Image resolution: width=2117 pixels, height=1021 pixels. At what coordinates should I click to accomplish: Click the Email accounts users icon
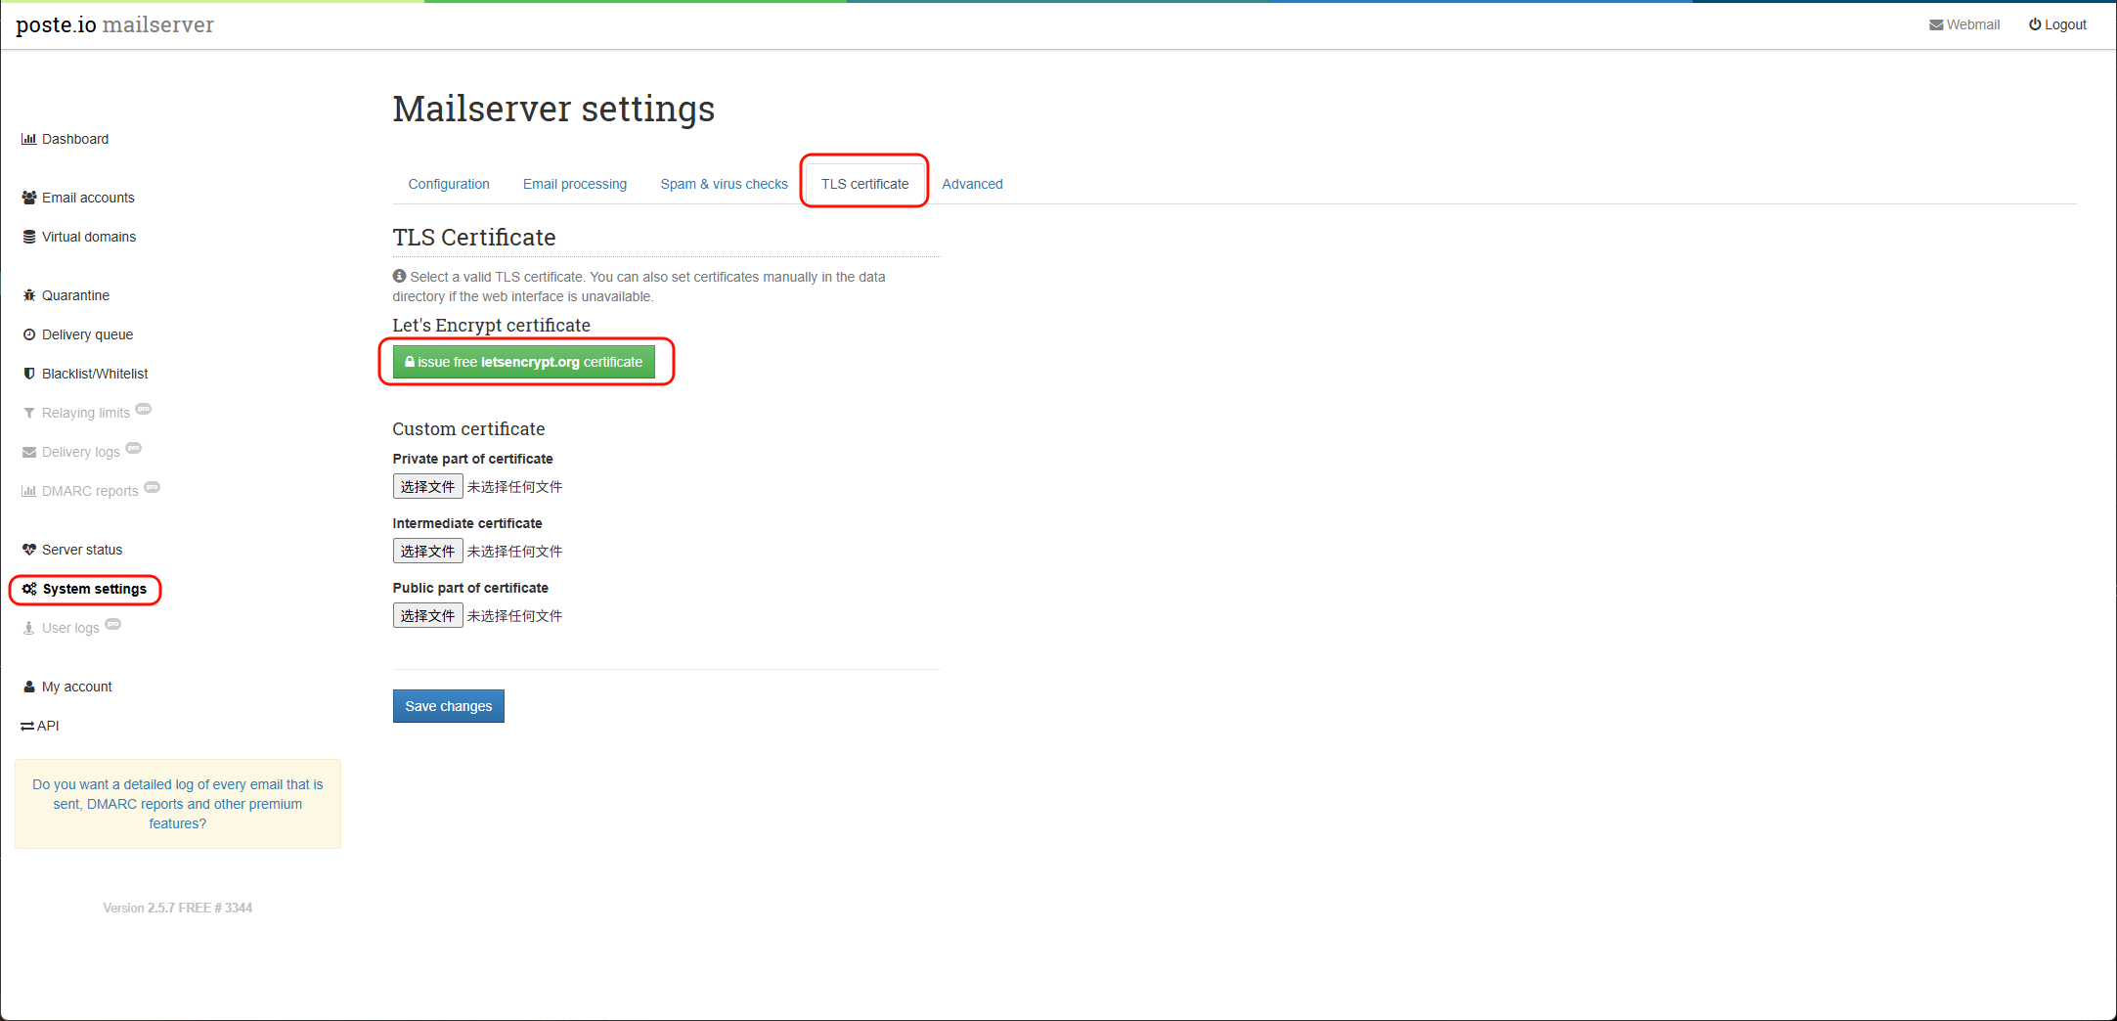point(28,198)
